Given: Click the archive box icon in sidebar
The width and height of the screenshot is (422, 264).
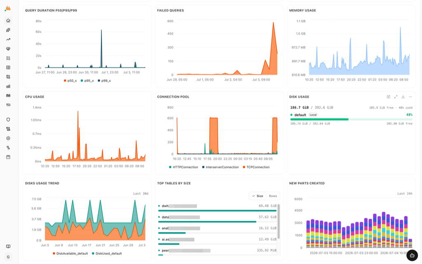Looking at the screenshot, I should pos(8,157).
